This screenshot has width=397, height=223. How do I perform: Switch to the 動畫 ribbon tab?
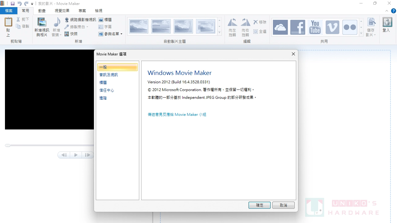pyautogui.click(x=42, y=11)
